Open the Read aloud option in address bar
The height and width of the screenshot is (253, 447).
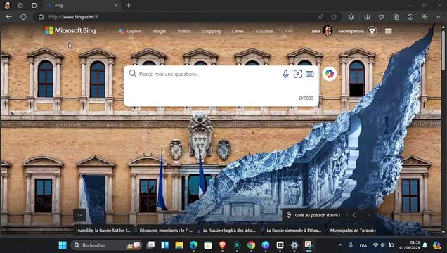(x=320, y=17)
